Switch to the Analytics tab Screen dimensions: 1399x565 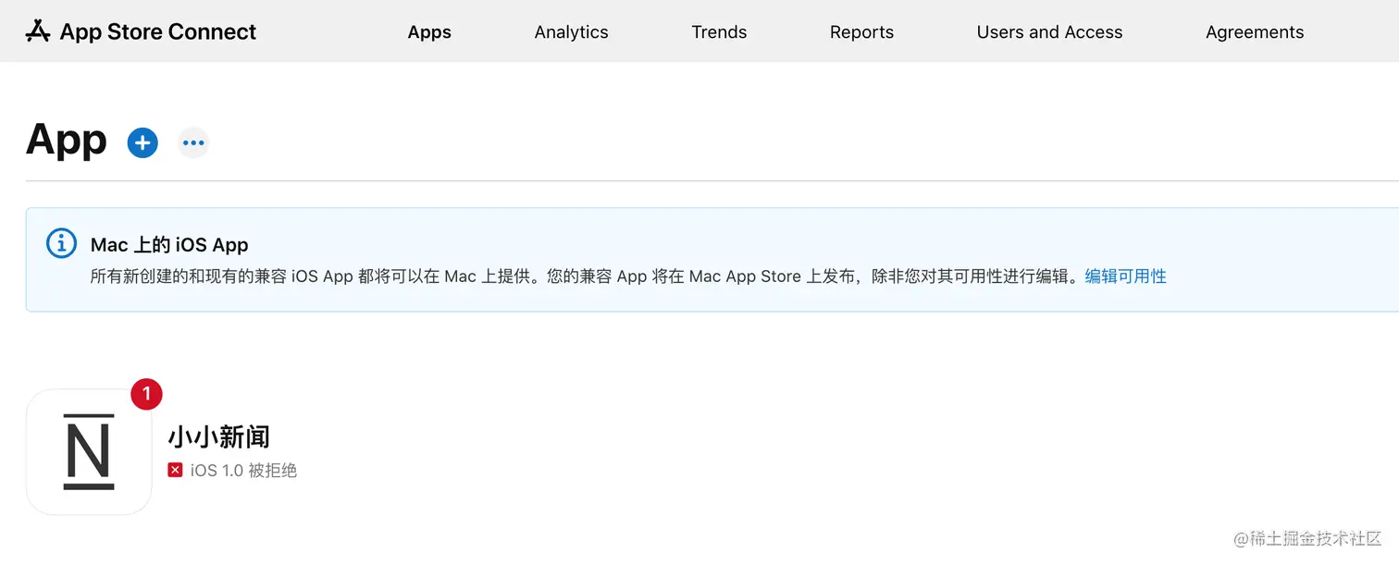coord(571,31)
